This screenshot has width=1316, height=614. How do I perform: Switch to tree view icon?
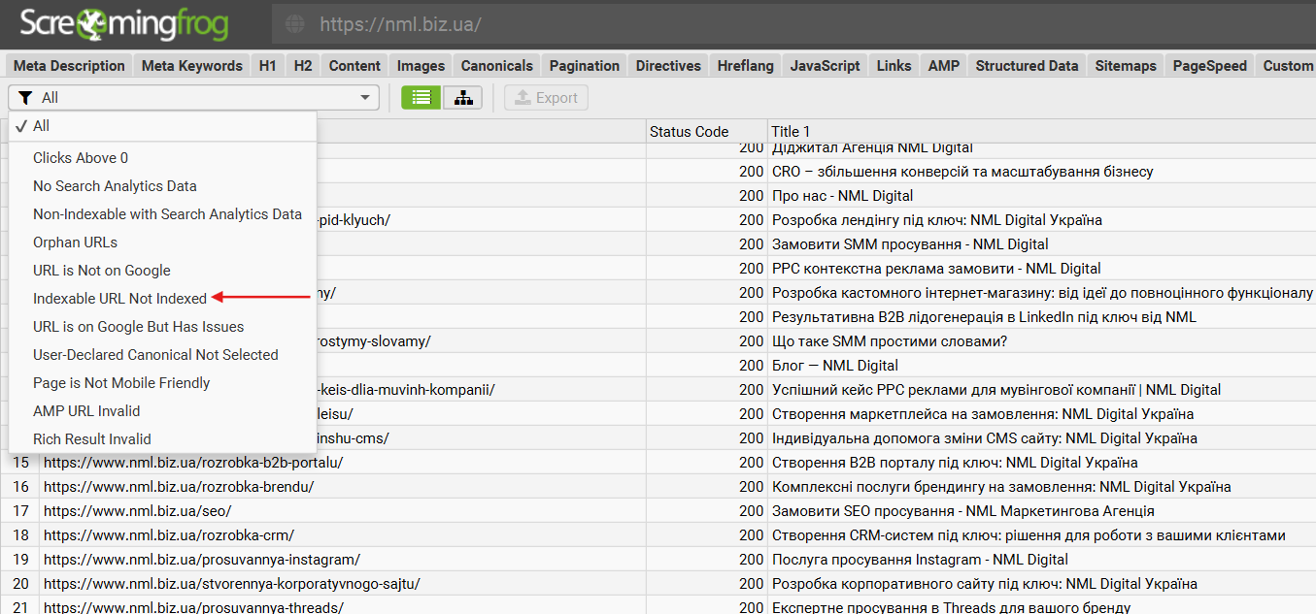pos(462,97)
